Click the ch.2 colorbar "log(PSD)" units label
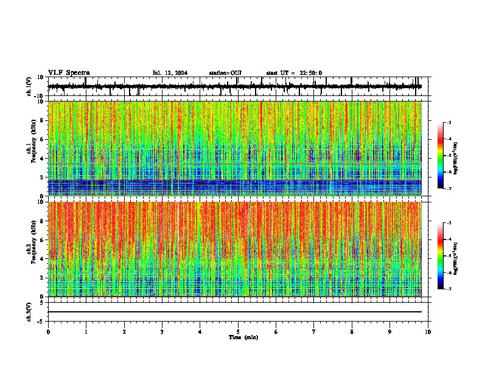The height and width of the screenshot is (372, 482). [x=456, y=258]
